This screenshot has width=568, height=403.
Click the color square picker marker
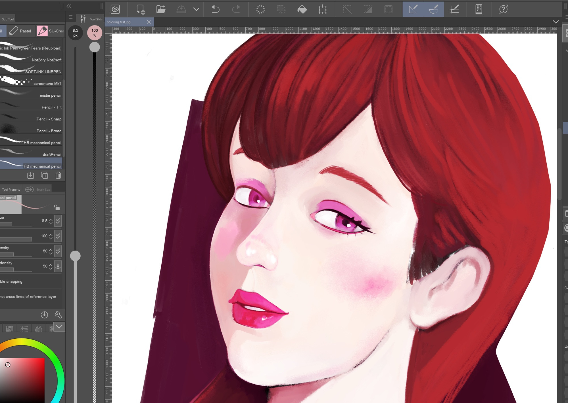[8, 365]
